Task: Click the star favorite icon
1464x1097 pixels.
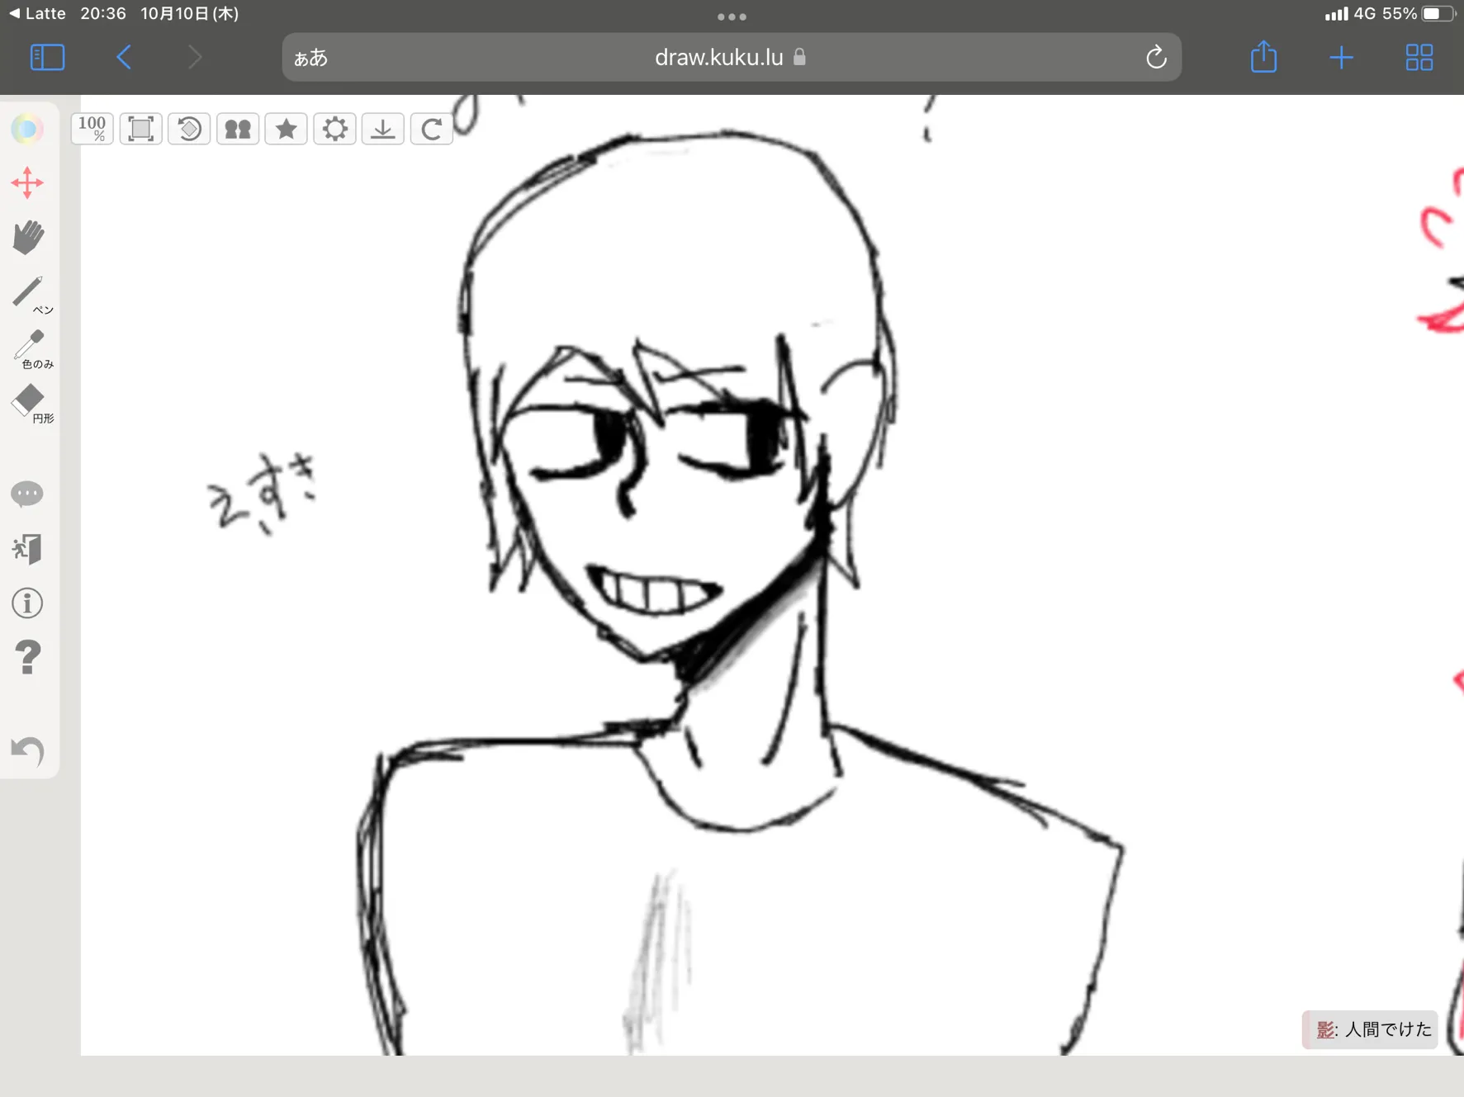Action: click(287, 129)
